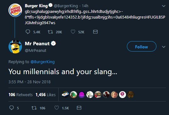Reply to the Burger King tweet
The image size is (169, 115).
[28, 32]
